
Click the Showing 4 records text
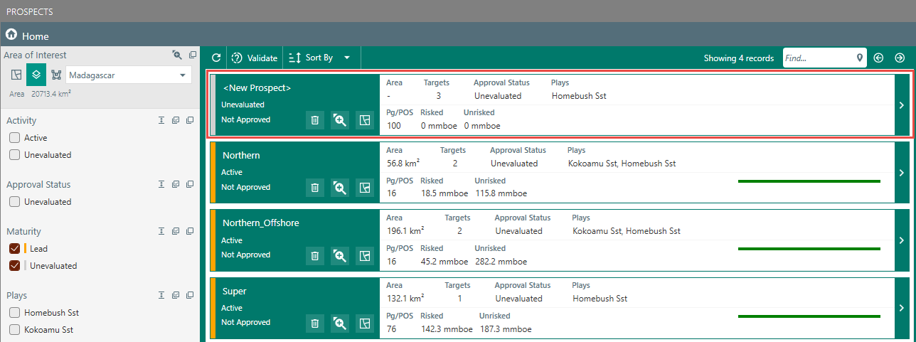point(739,58)
